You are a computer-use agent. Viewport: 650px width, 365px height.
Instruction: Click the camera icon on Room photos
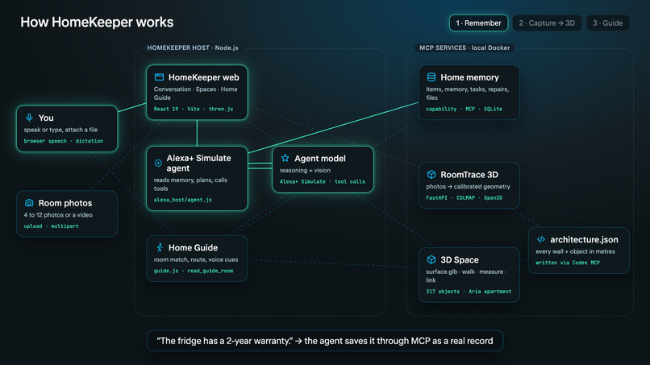click(x=29, y=203)
